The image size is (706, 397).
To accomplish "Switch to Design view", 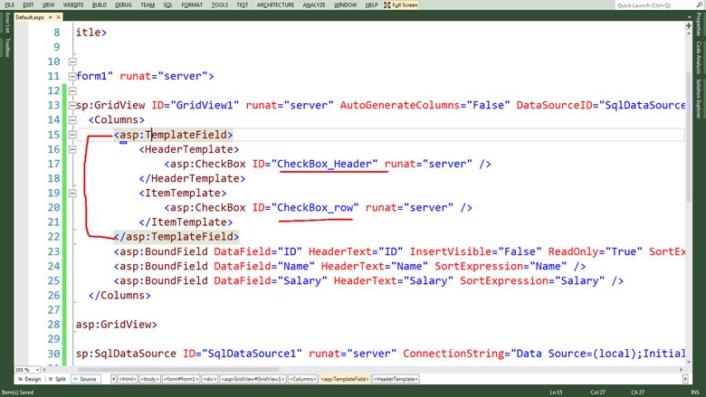I will coord(30,379).
